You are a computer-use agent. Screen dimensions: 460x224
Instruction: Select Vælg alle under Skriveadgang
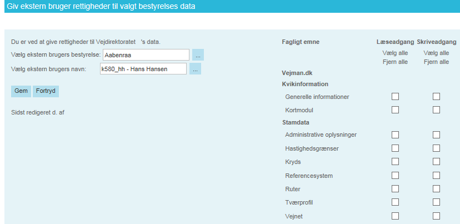[x=436, y=53]
